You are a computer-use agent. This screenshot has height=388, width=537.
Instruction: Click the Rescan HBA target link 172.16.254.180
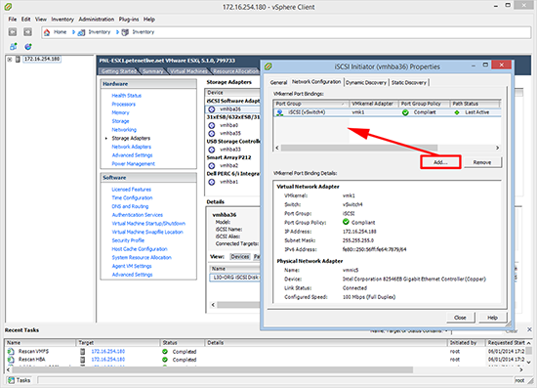pos(107,360)
